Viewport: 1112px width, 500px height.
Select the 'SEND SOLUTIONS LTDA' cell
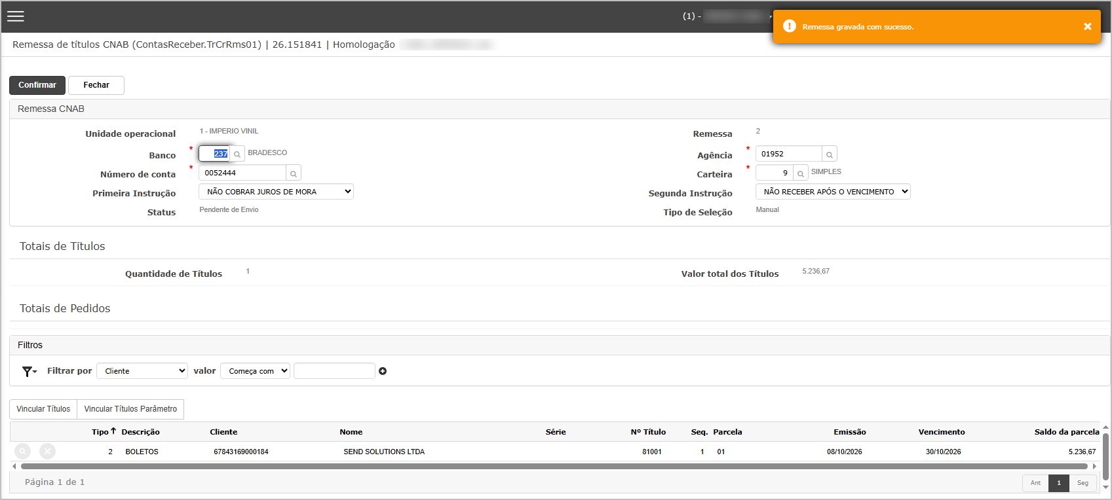pos(384,452)
